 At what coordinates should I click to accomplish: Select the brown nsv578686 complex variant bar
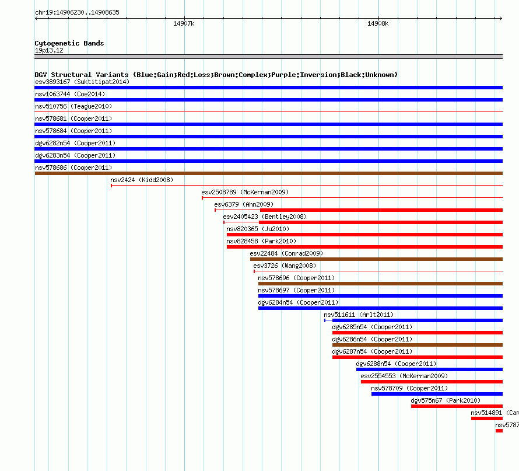(268, 173)
